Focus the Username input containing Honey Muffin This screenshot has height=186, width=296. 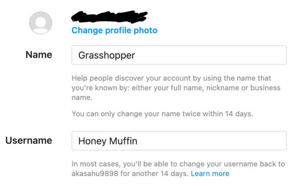179,141
